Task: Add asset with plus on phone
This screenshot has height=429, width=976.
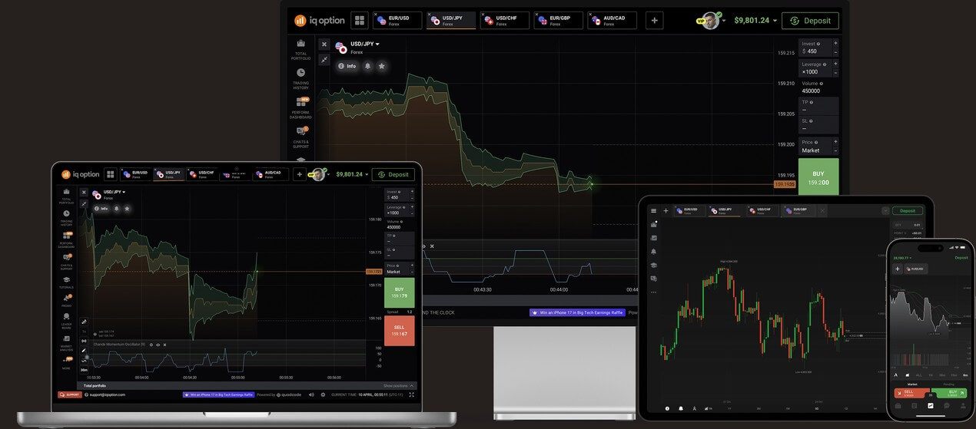Action: coord(898,269)
